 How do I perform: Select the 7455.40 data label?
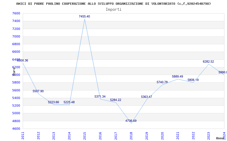(84, 16)
